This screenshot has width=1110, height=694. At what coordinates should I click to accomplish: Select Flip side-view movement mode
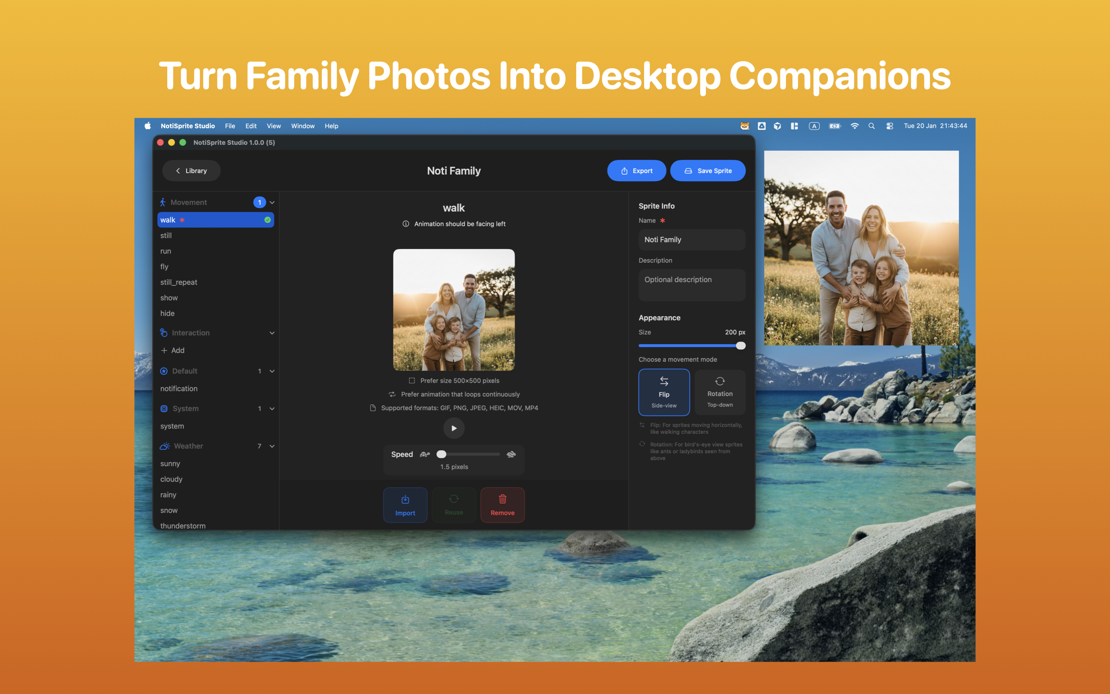(664, 392)
